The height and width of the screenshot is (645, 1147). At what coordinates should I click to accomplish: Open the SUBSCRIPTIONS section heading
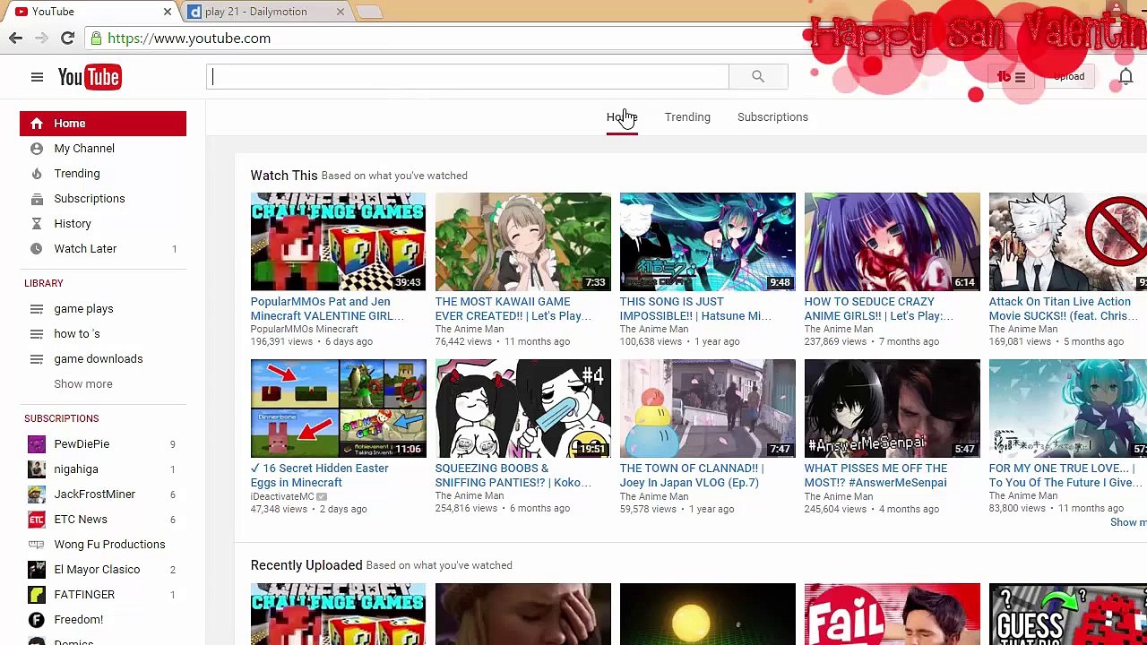[62, 418]
